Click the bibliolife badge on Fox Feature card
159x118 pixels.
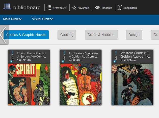64,56
